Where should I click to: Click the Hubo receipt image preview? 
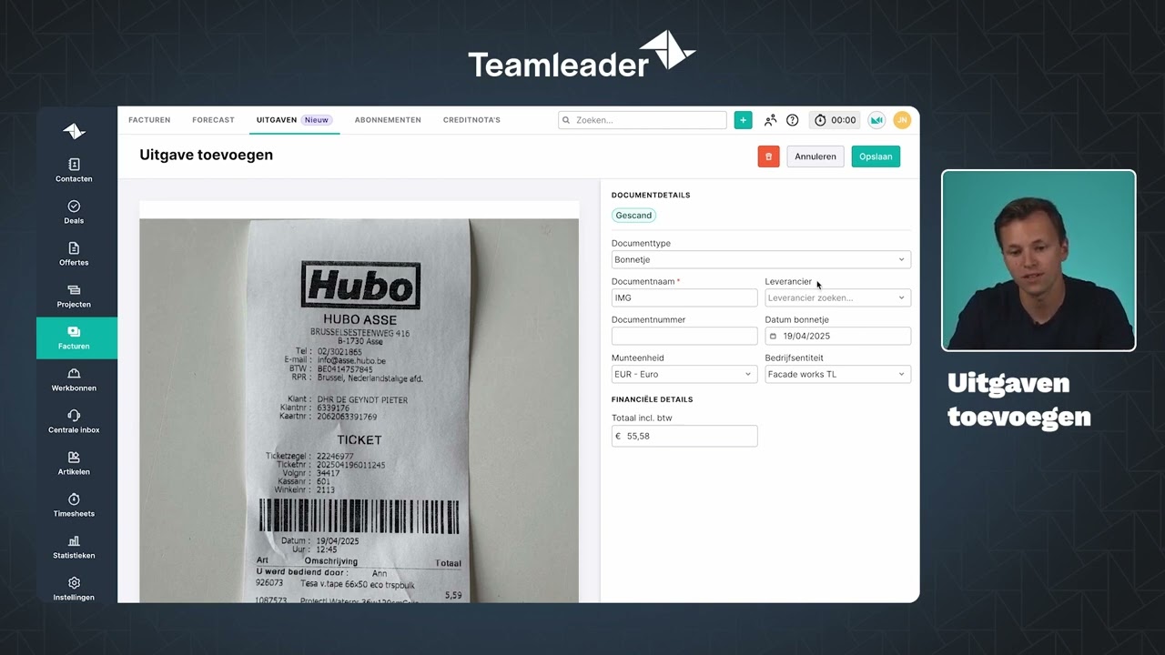[359, 410]
